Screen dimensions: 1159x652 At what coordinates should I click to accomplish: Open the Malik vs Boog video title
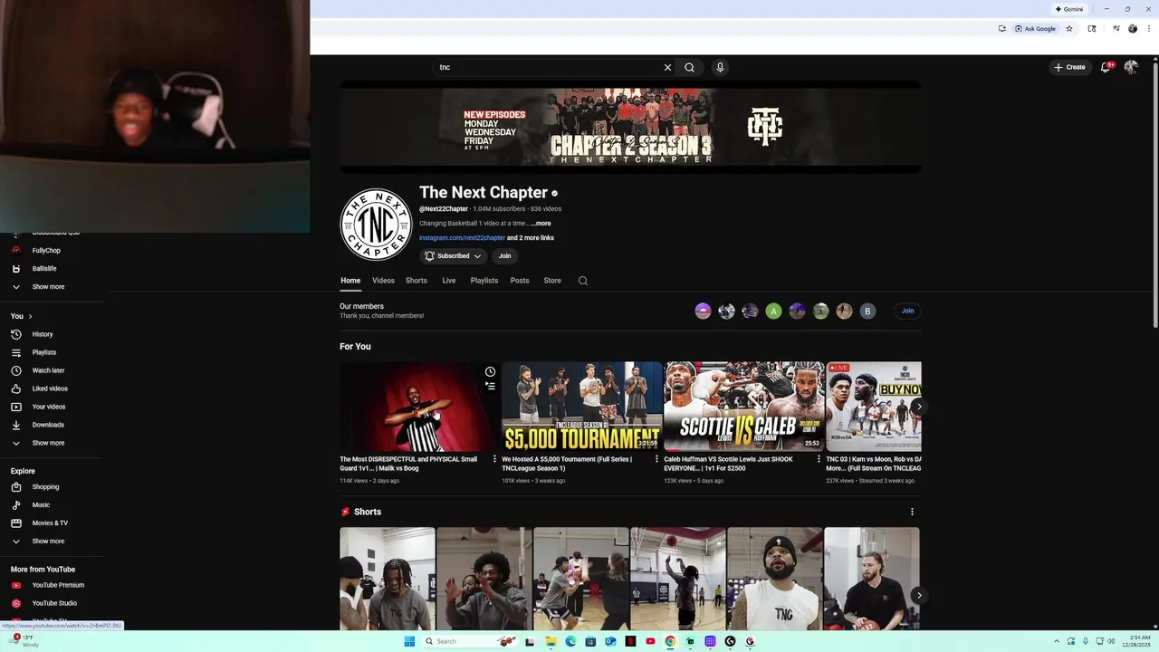click(x=408, y=464)
